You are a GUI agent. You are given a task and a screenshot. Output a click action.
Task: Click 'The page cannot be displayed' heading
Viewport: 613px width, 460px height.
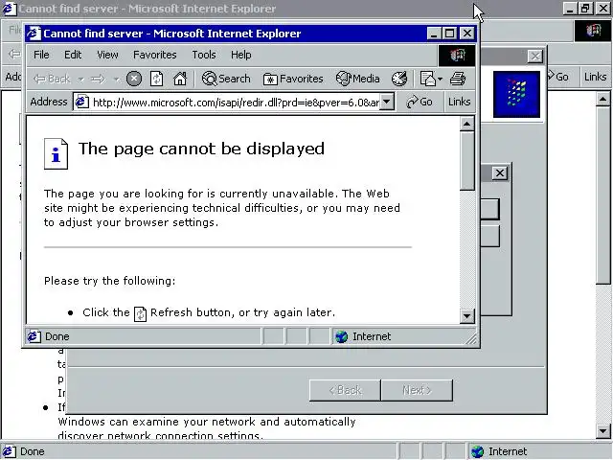[x=201, y=149]
